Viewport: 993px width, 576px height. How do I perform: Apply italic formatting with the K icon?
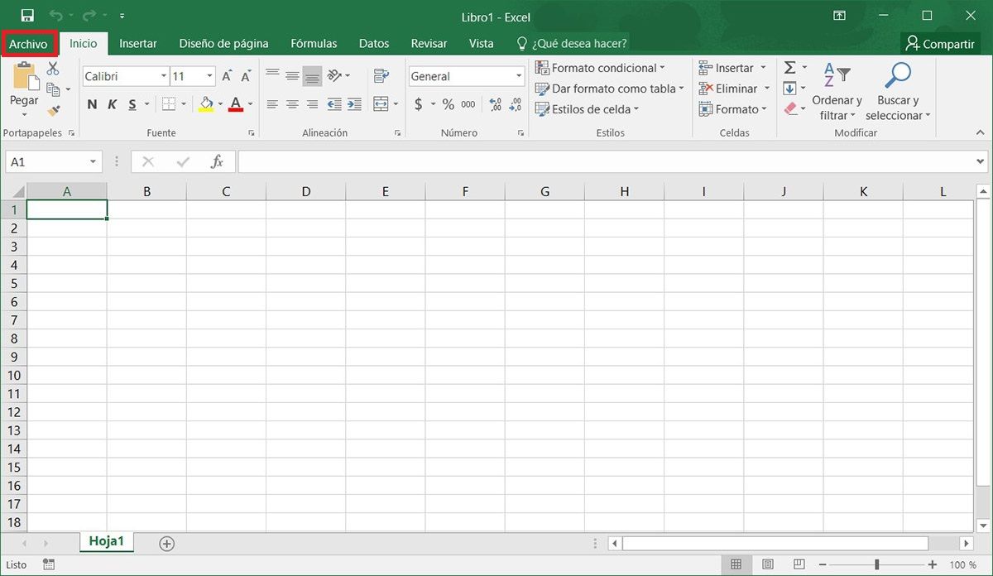click(112, 104)
